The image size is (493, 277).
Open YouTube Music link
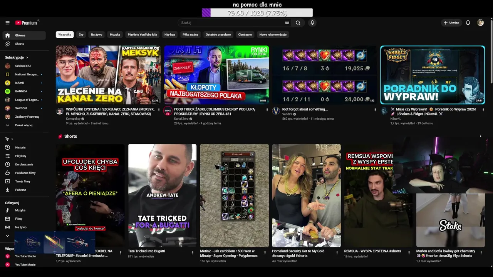(24, 265)
